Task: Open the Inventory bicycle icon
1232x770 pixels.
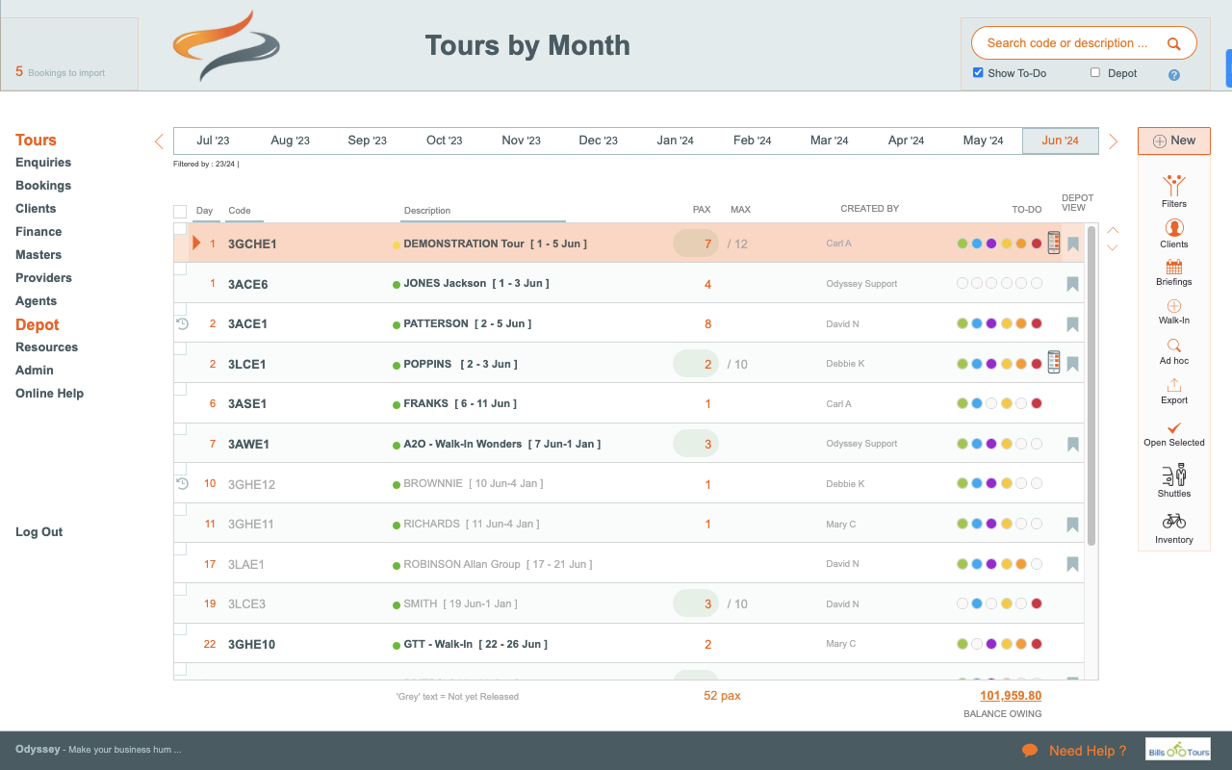Action: tap(1173, 521)
